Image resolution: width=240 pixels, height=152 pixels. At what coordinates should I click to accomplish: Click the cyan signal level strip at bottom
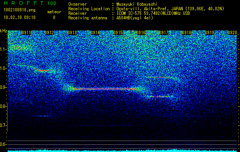(122, 151)
